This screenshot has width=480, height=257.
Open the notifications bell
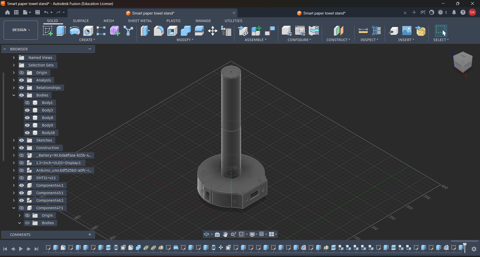tap(454, 12)
